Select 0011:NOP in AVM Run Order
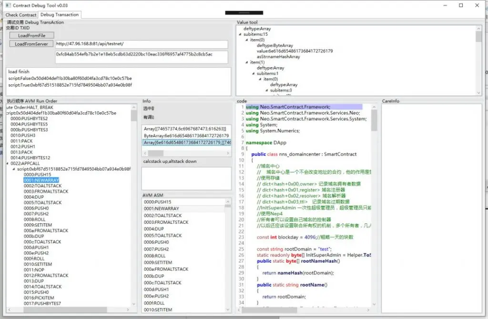 [x=34, y=269]
